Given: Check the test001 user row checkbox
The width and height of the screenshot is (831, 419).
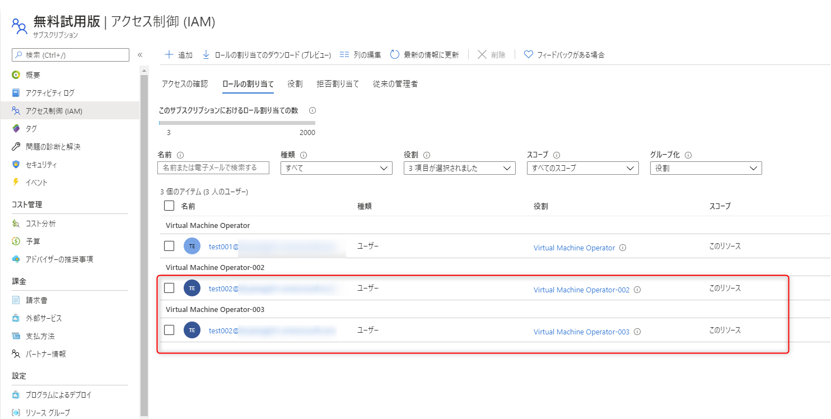Looking at the screenshot, I should [169, 246].
